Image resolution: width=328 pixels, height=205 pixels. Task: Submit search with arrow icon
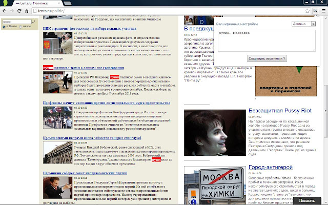(34, 22)
